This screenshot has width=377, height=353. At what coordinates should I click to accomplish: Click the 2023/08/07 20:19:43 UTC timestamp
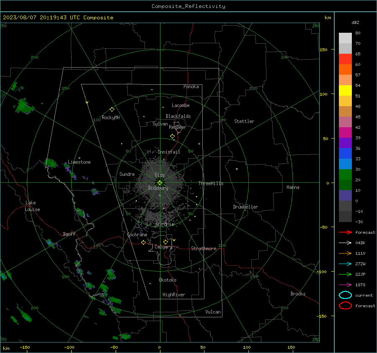(41, 18)
